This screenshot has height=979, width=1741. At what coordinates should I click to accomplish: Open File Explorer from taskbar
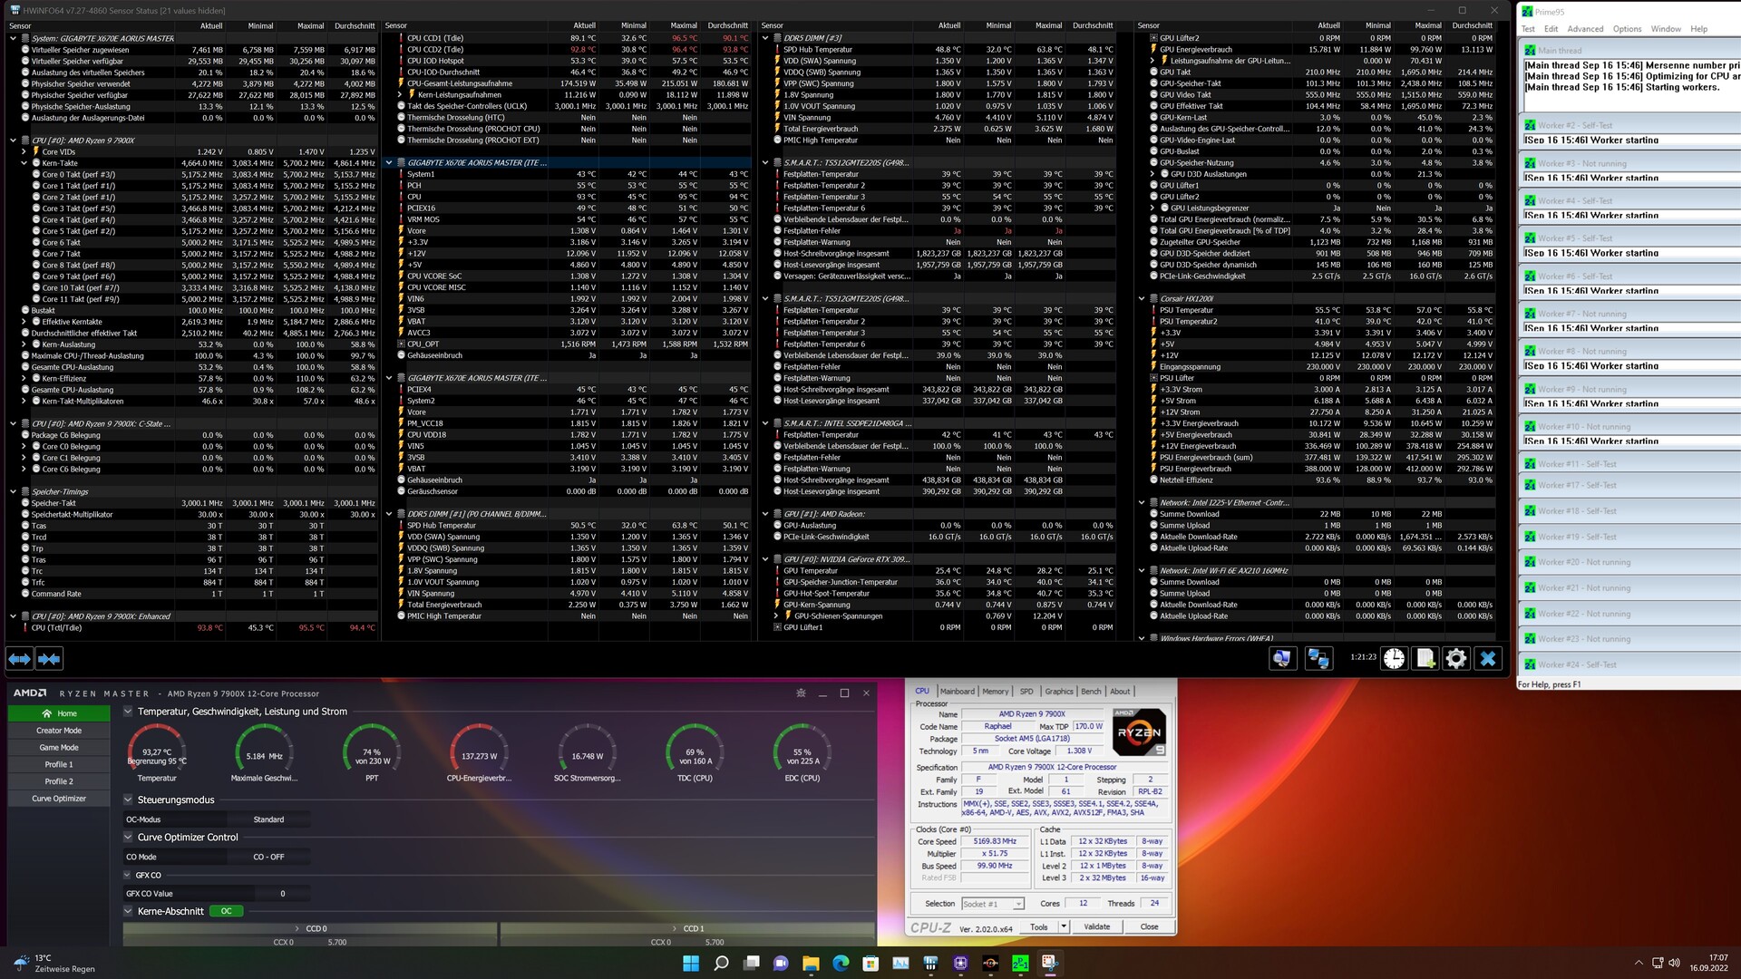click(x=811, y=963)
